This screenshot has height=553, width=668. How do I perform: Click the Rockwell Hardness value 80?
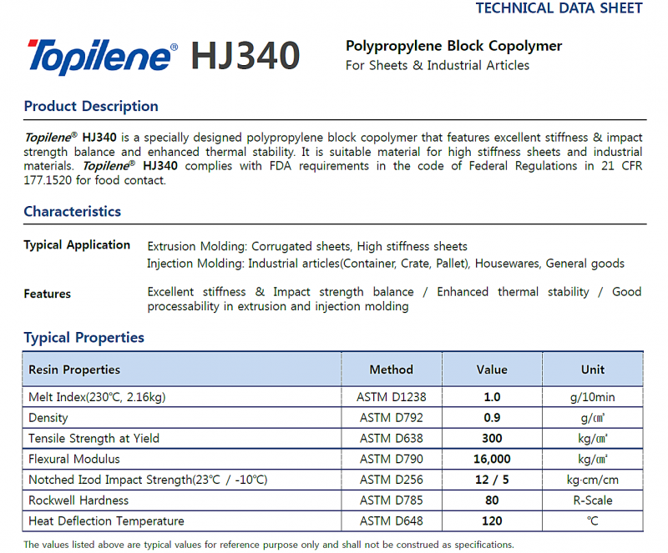pos(492,500)
